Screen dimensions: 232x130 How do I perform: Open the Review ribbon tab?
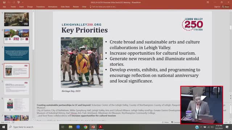[x=76, y=7]
